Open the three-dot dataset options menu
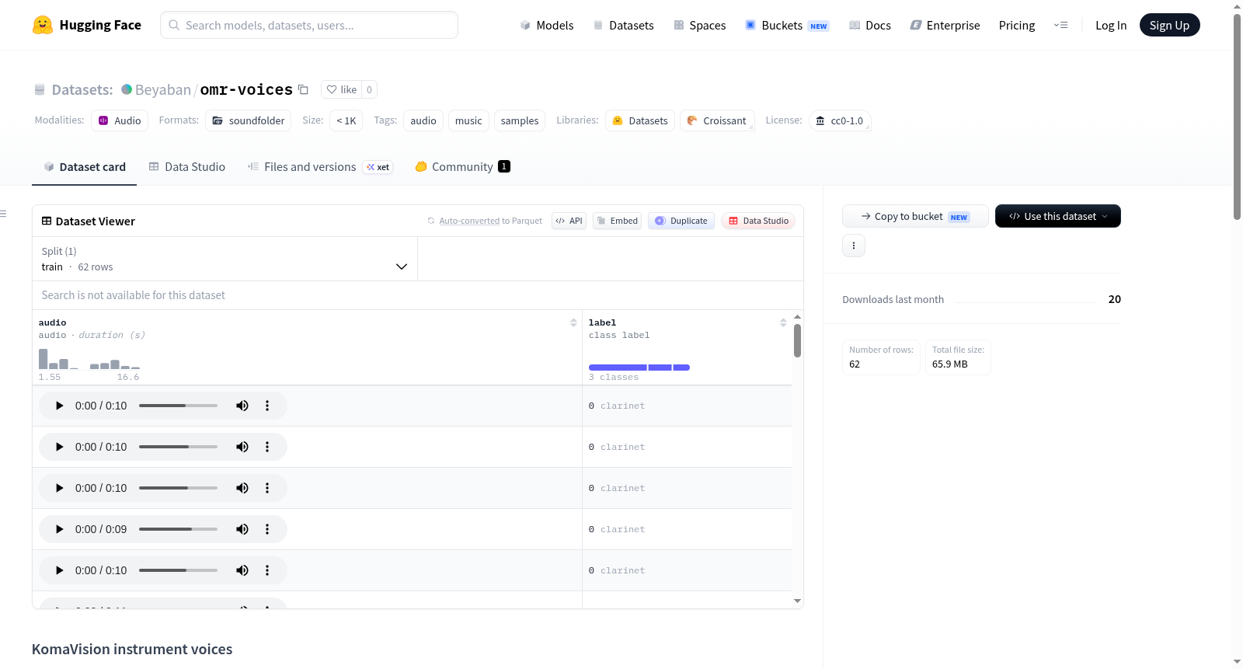 (854, 246)
